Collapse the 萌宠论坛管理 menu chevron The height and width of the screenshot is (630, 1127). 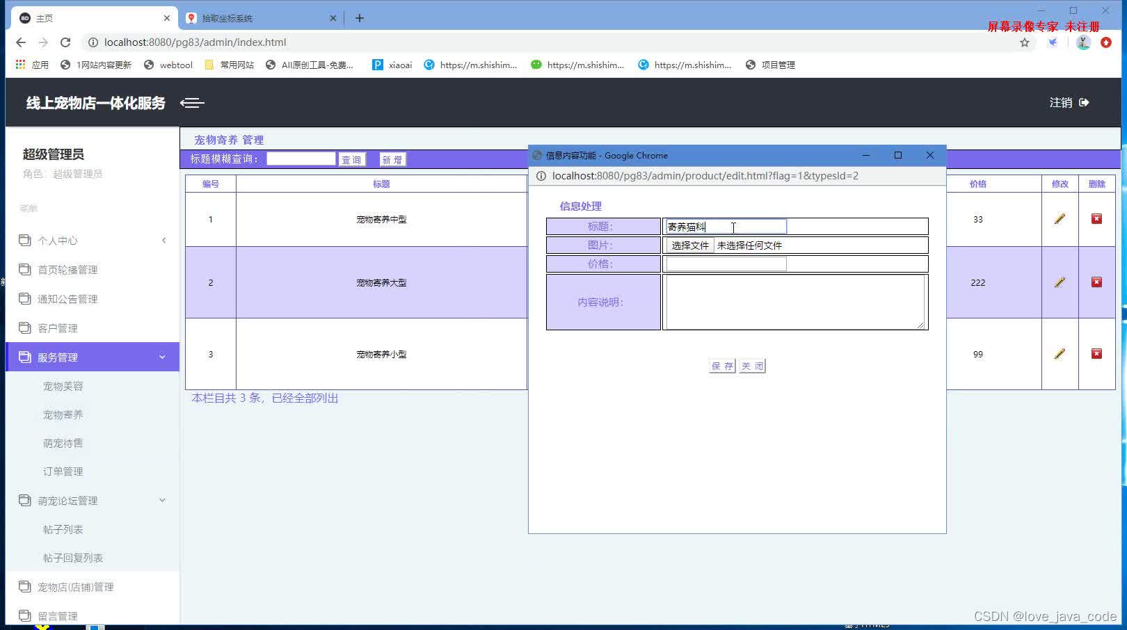pyautogui.click(x=162, y=501)
